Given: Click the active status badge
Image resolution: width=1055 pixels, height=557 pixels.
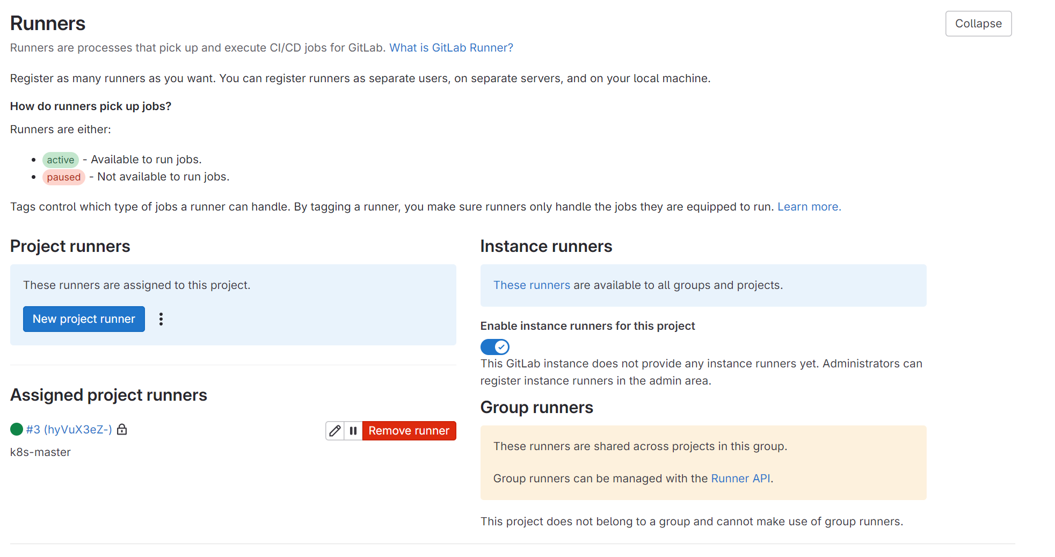Looking at the screenshot, I should (x=61, y=160).
